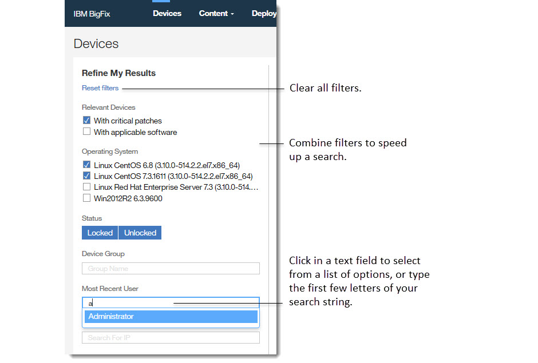This screenshot has width=538, height=363.
Task: Click the Refine My Results heading
Action: (118, 73)
